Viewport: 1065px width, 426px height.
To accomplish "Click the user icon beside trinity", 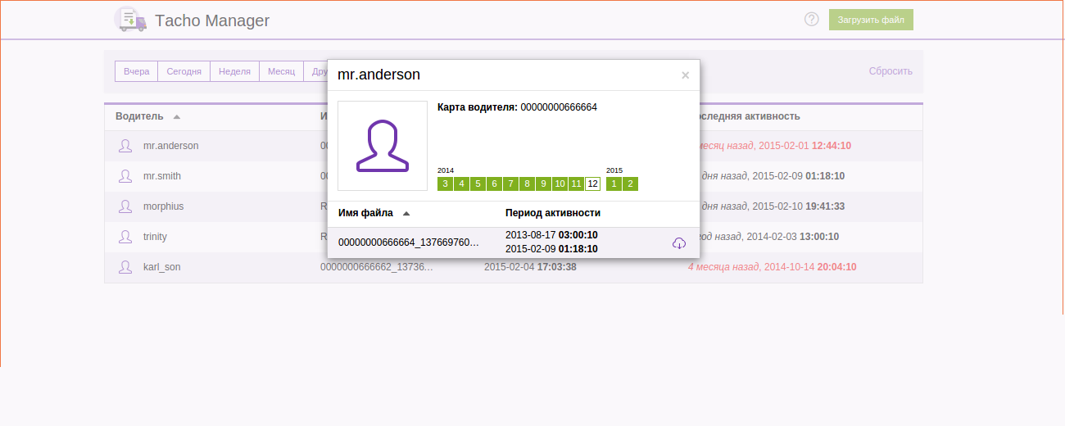I will point(125,237).
